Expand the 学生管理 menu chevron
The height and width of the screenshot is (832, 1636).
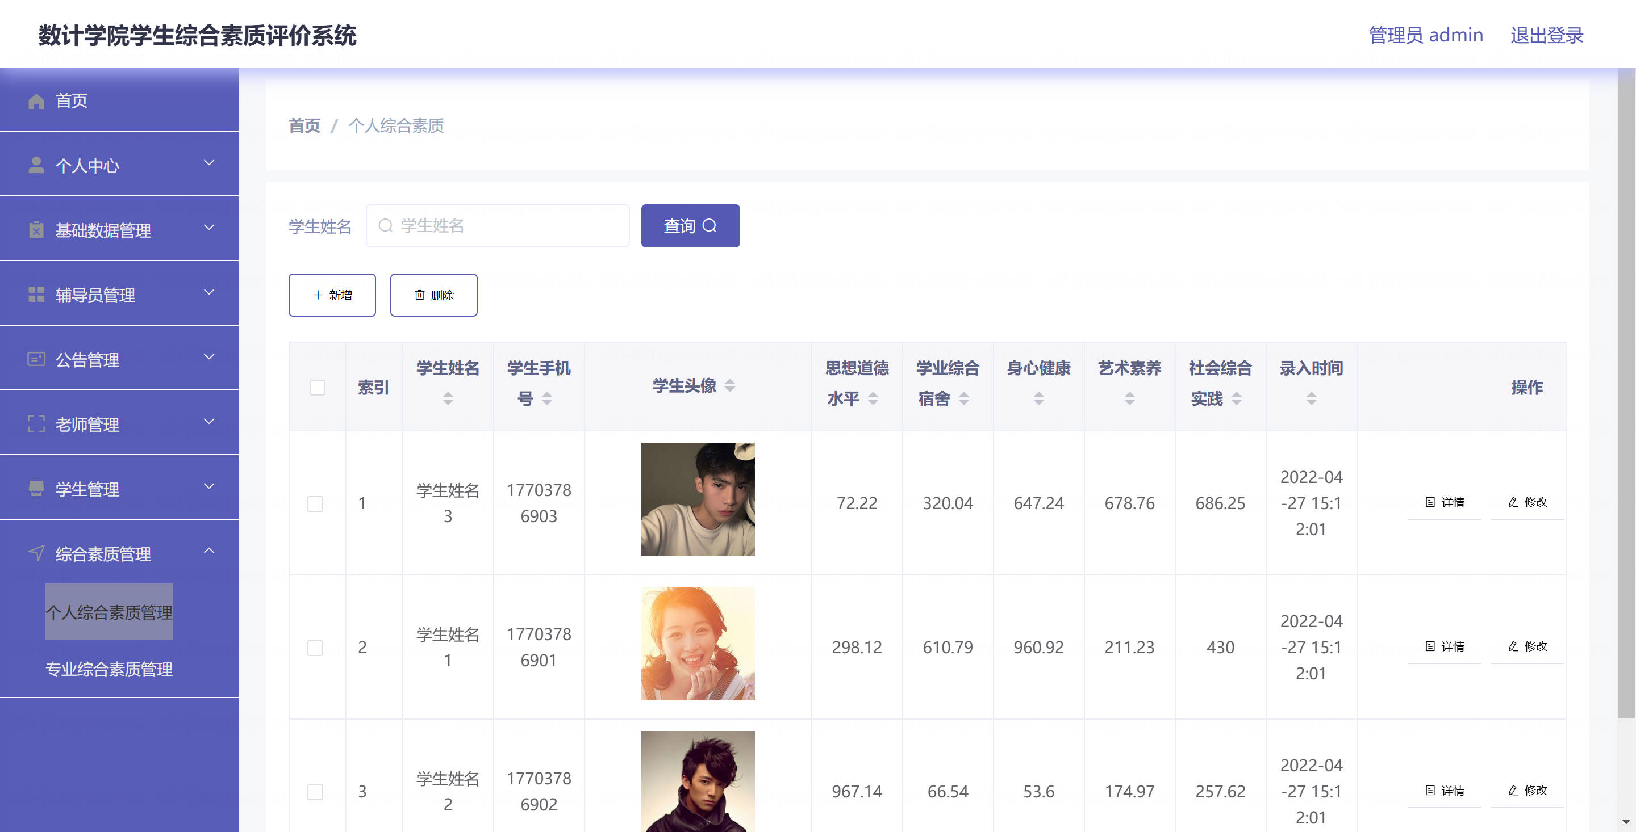tap(209, 487)
